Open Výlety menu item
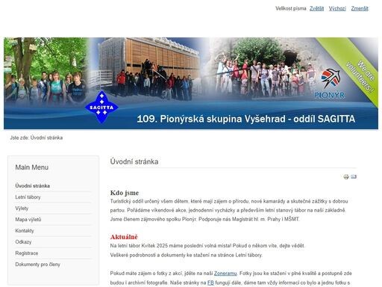The width and height of the screenshot is (382, 287). click(x=22, y=209)
